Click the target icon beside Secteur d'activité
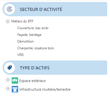 tap(9, 9)
